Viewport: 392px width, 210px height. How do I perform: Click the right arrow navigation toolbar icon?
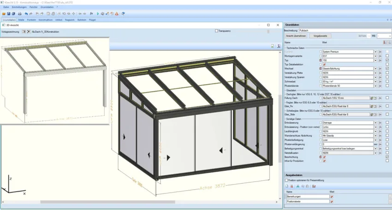(x=84, y=14)
